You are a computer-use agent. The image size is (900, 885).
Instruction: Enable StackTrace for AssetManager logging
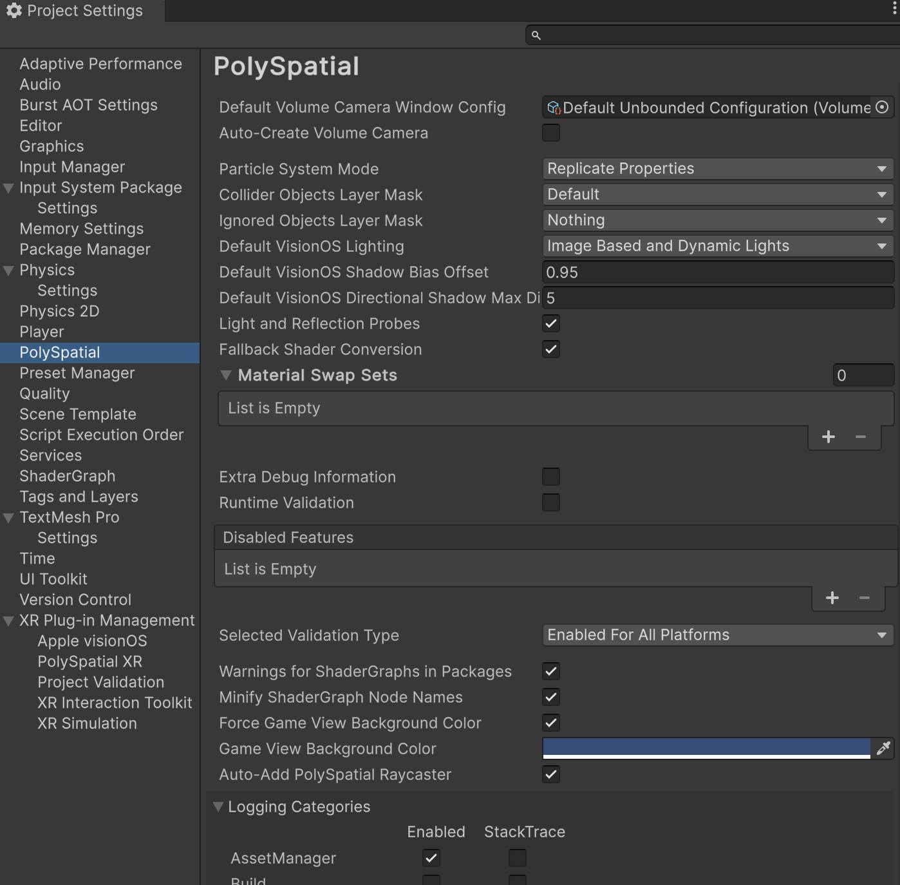coord(518,858)
